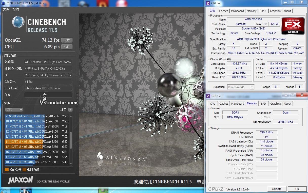Click the AMD FX processor logo in CPU-Z

pyautogui.click(x=293, y=26)
